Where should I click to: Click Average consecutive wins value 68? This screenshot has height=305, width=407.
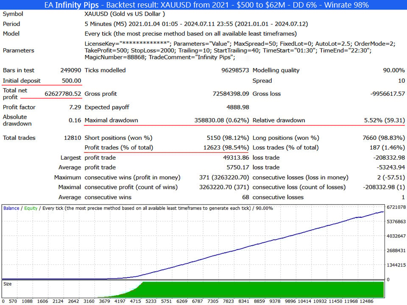coord(245,197)
